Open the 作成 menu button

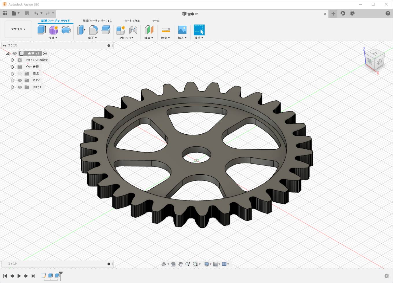tap(53, 38)
